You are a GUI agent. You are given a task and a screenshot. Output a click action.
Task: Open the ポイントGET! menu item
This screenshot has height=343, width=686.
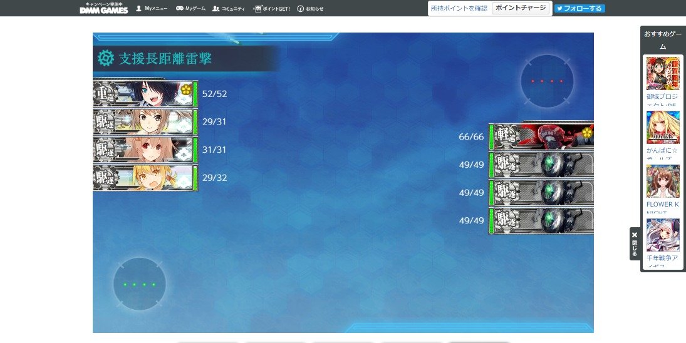click(x=271, y=9)
